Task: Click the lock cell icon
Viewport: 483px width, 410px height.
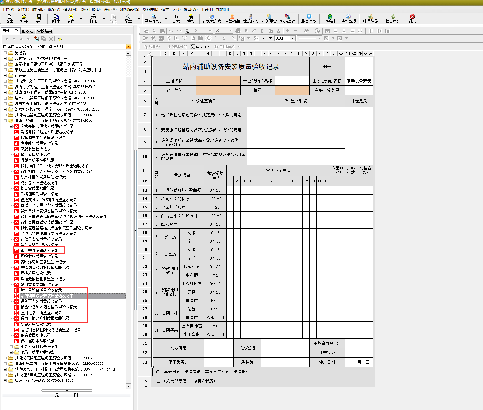Action: click(208, 38)
